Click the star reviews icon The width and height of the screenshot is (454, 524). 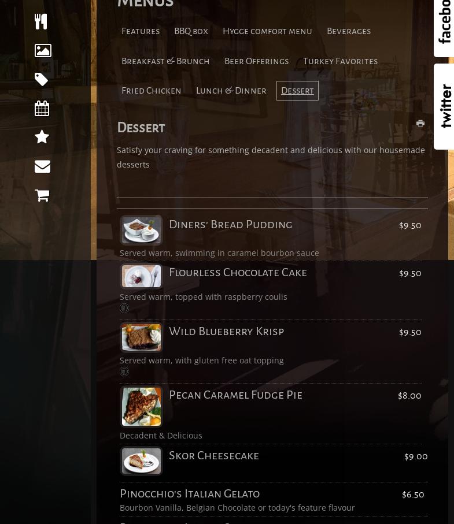[x=42, y=137]
